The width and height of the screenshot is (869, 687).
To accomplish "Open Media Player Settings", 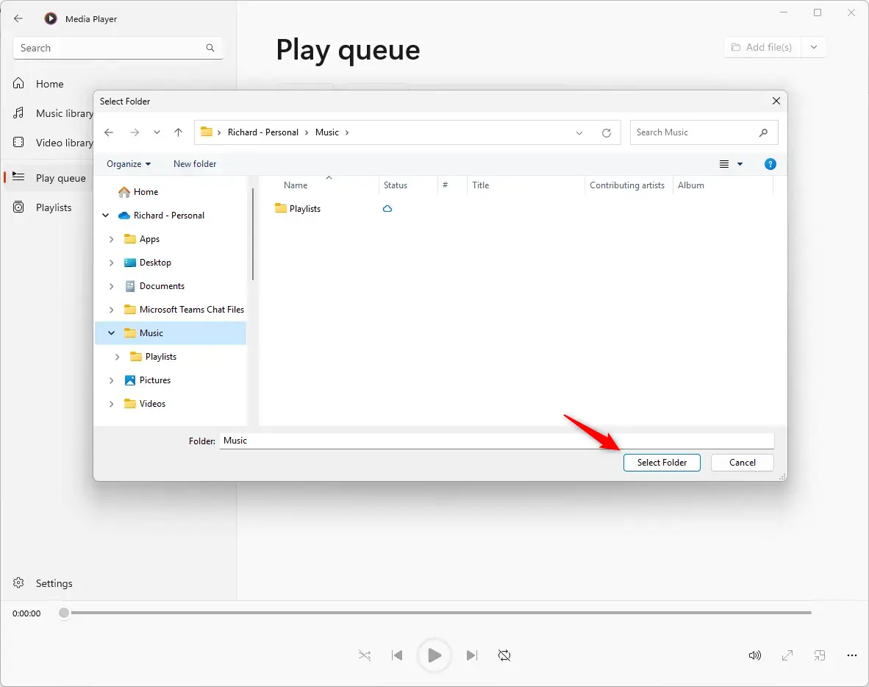I will pos(54,583).
